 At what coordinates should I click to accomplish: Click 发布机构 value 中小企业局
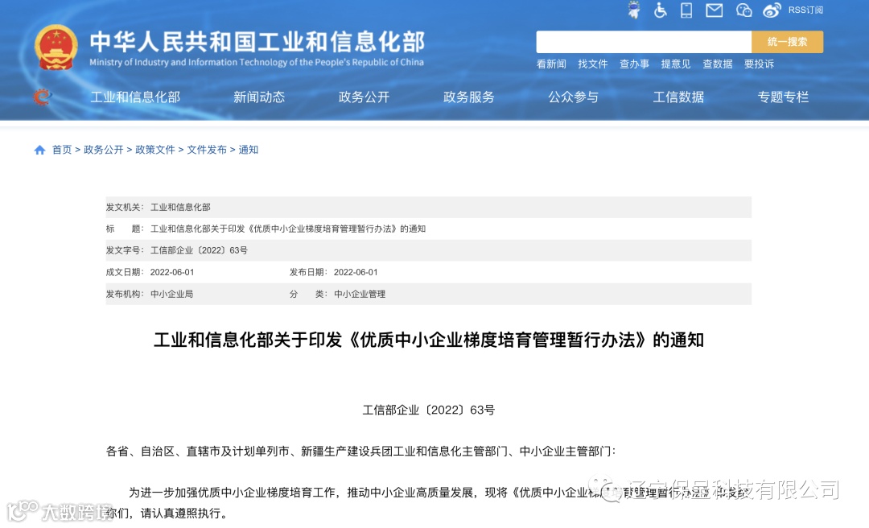171,294
